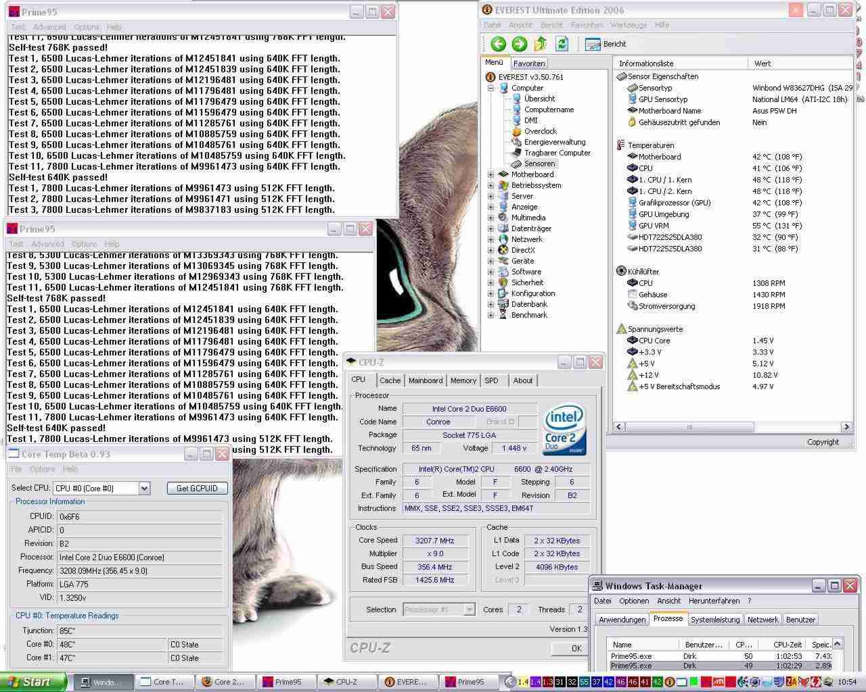The height and width of the screenshot is (692, 866).
Task: Click the Get GCPUID button in Core Temp
Action: click(197, 488)
